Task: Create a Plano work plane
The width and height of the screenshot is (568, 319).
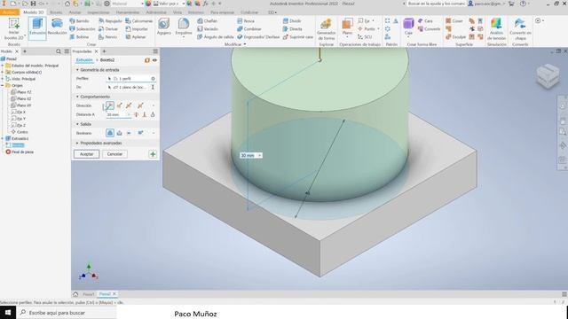Action: [x=347, y=27]
